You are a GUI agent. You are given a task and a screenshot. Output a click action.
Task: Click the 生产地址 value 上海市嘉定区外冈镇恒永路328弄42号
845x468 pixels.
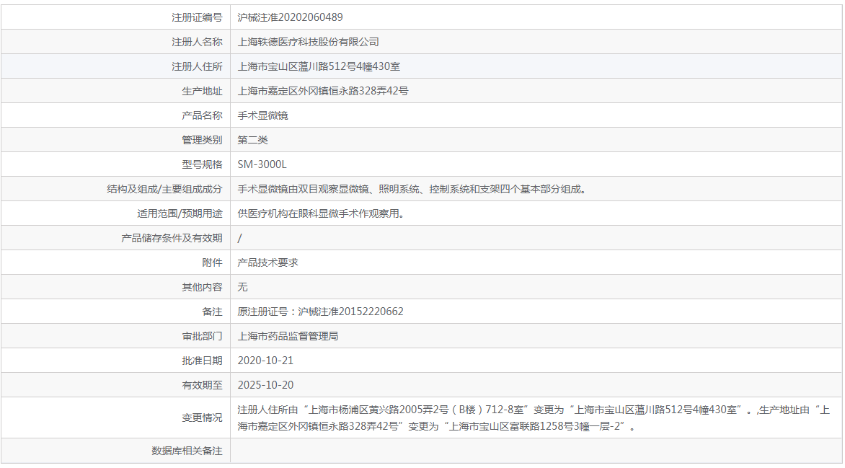[323, 91]
